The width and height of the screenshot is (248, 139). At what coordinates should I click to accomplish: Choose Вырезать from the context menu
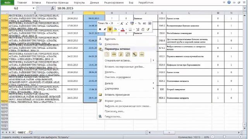(x=110, y=39)
